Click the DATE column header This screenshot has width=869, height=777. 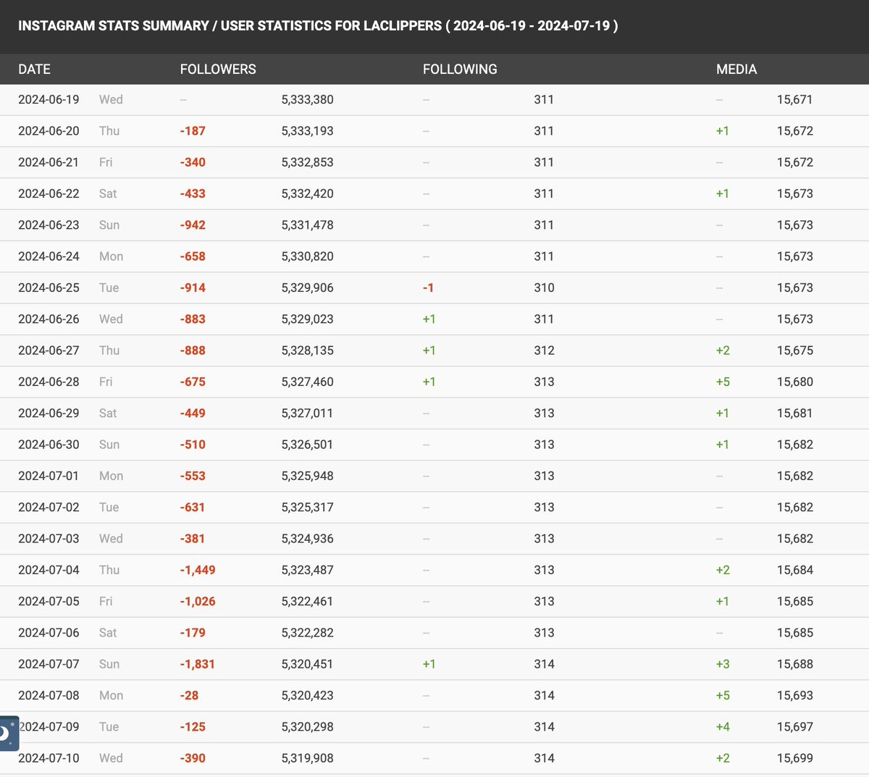pyautogui.click(x=34, y=70)
